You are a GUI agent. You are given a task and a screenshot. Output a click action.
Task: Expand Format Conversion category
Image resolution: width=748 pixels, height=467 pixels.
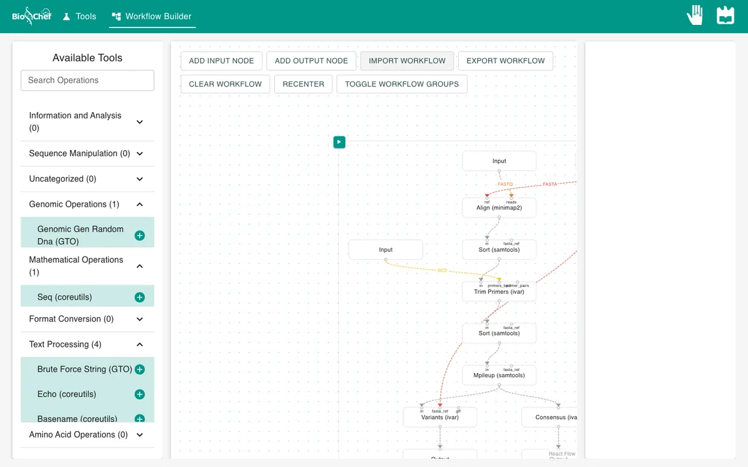[87, 319]
